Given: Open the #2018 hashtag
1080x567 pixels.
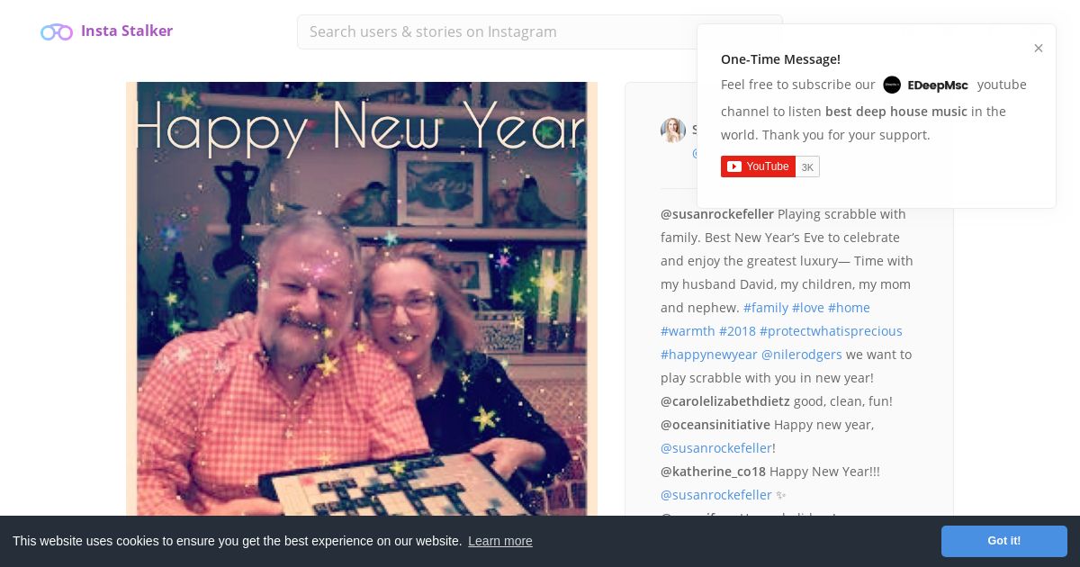Looking at the screenshot, I should coord(737,331).
